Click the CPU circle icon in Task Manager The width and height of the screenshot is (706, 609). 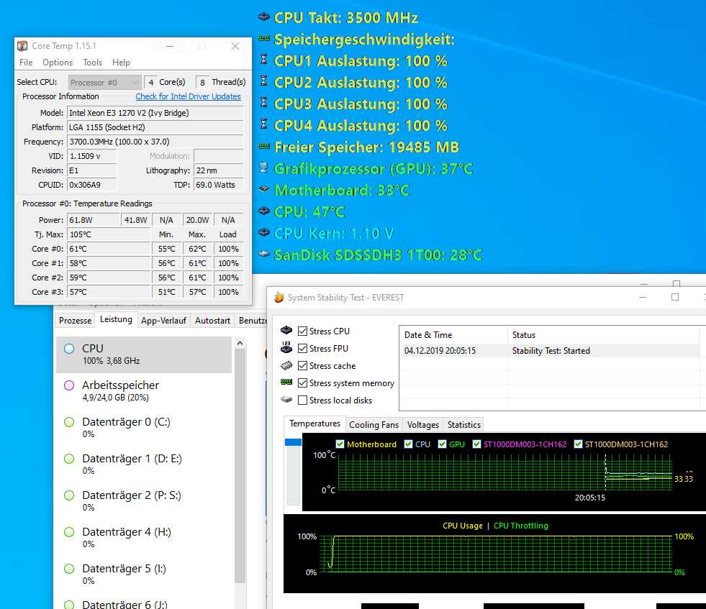[69, 349]
